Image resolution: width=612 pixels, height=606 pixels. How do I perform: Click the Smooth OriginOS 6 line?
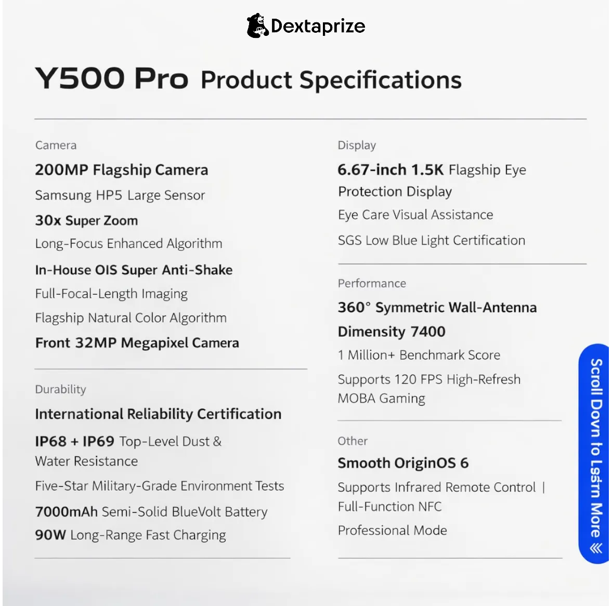click(x=403, y=463)
